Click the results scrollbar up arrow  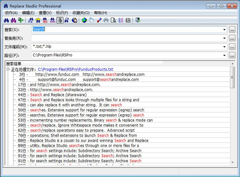(x=232, y=64)
